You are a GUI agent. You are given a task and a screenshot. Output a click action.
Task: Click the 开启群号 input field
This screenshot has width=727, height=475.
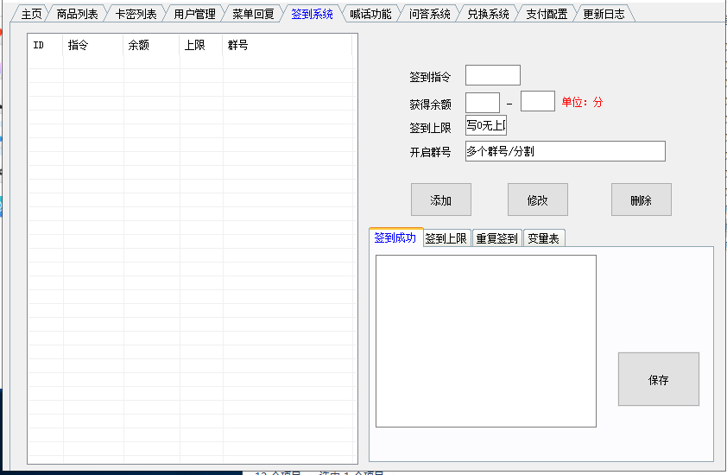pyautogui.click(x=566, y=151)
